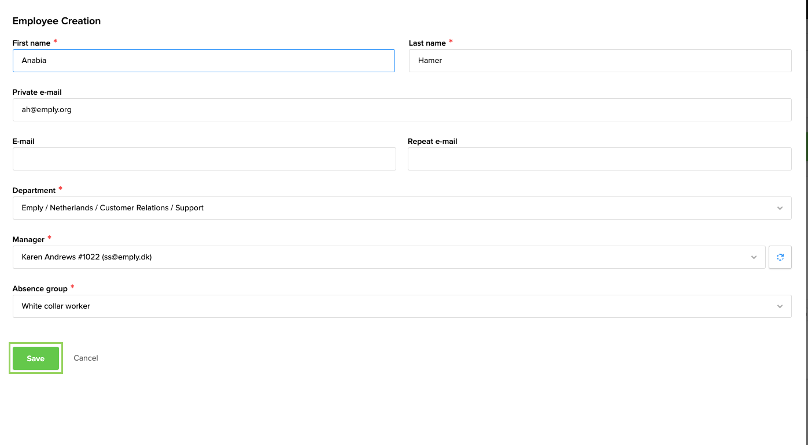This screenshot has height=445, width=808.
Task: Click the Manager label above the dropdown
Action: point(27,239)
